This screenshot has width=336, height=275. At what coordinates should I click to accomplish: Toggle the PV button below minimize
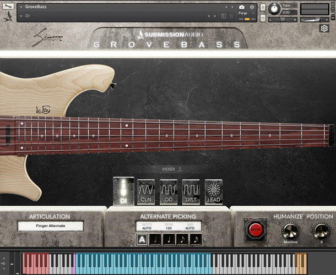333,19
